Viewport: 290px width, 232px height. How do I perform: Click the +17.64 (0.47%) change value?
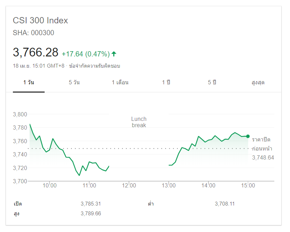click(86, 54)
